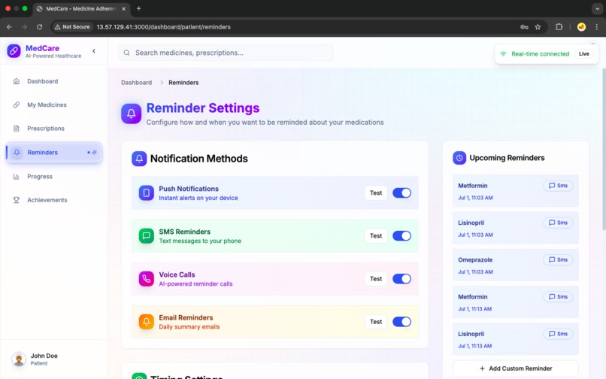Image resolution: width=606 pixels, height=379 pixels.
Task: Open the browser profile avatar
Action: pyautogui.click(x=581, y=27)
